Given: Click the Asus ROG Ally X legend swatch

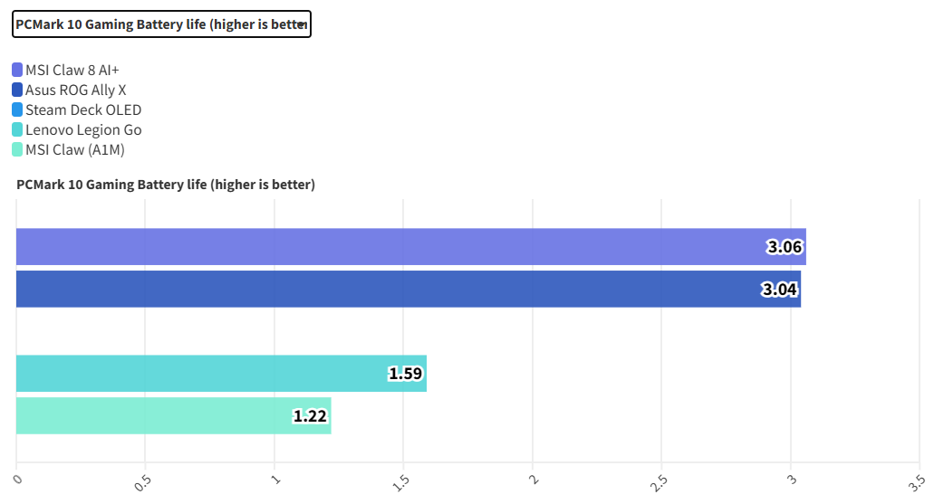Looking at the screenshot, I should 17,90.
